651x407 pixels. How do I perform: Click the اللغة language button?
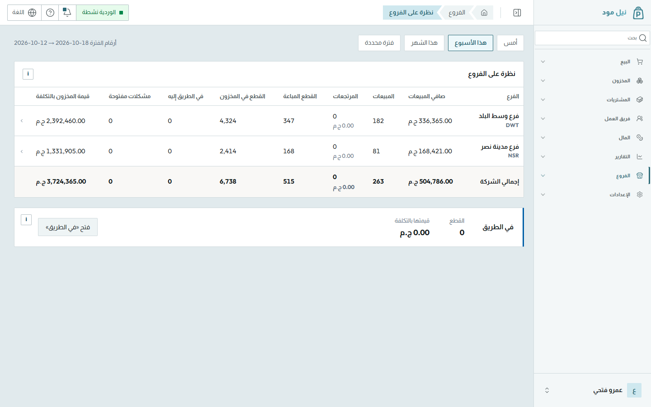(24, 13)
